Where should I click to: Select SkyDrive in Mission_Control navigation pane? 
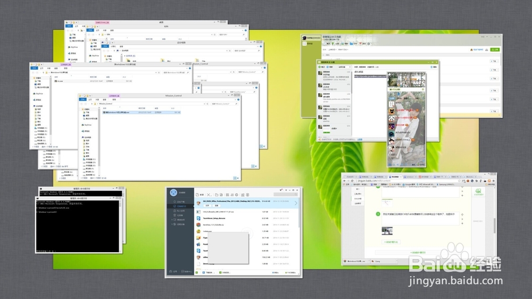tap(88, 125)
